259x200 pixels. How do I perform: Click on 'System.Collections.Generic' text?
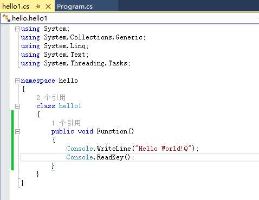pos(93,37)
